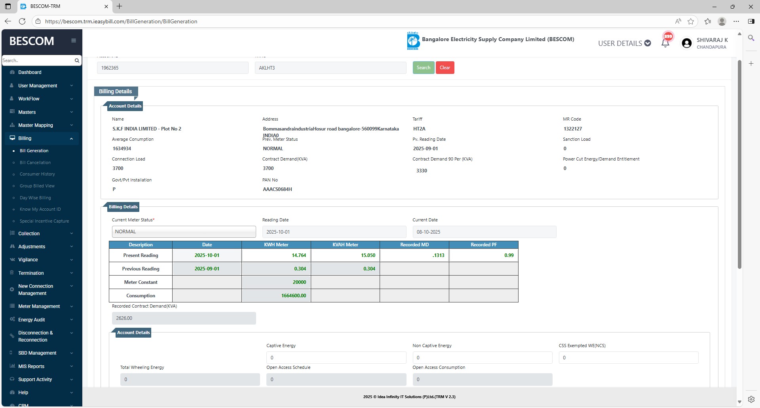Click the browser refresh icon
This screenshot has height=408, width=760.
[22, 21]
